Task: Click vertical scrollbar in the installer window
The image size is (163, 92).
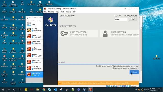Action: pyautogui.click(x=141, y=50)
